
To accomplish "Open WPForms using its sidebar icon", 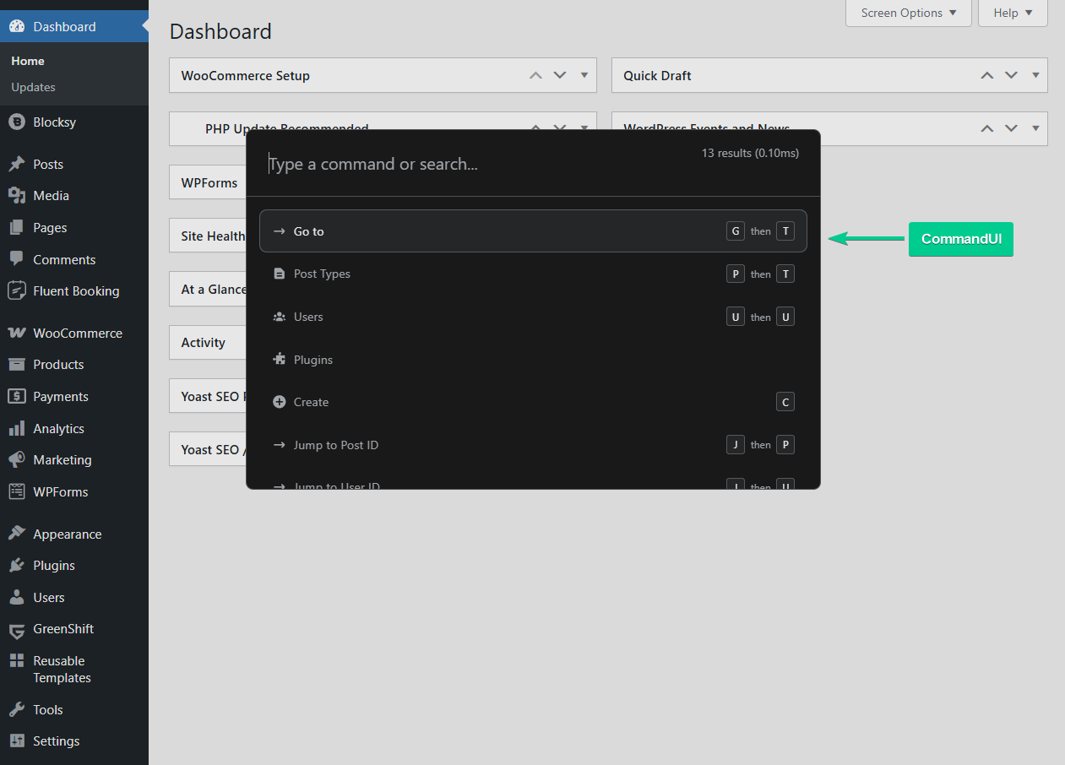I will click(x=16, y=492).
